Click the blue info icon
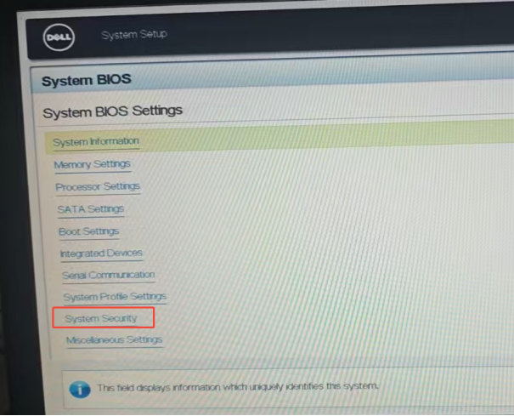514x416 pixels. 79,388
